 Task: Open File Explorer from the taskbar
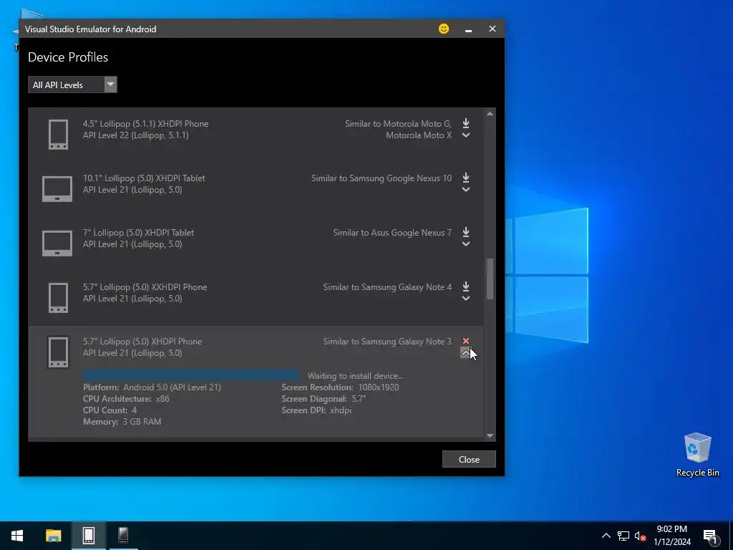tap(53, 536)
